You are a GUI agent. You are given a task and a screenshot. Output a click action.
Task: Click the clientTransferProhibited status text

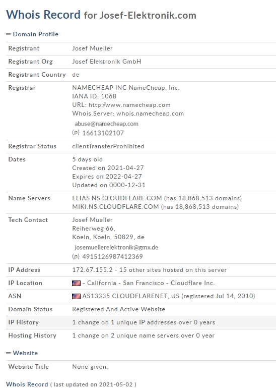tap(108, 146)
